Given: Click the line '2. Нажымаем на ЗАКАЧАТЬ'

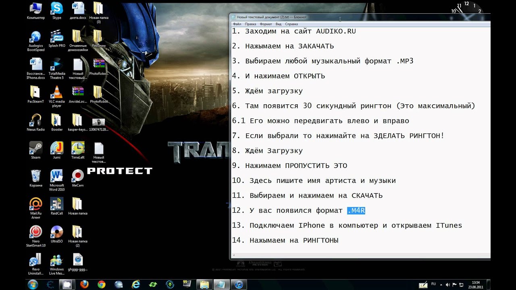Looking at the screenshot, I should pyautogui.click(x=283, y=46).
